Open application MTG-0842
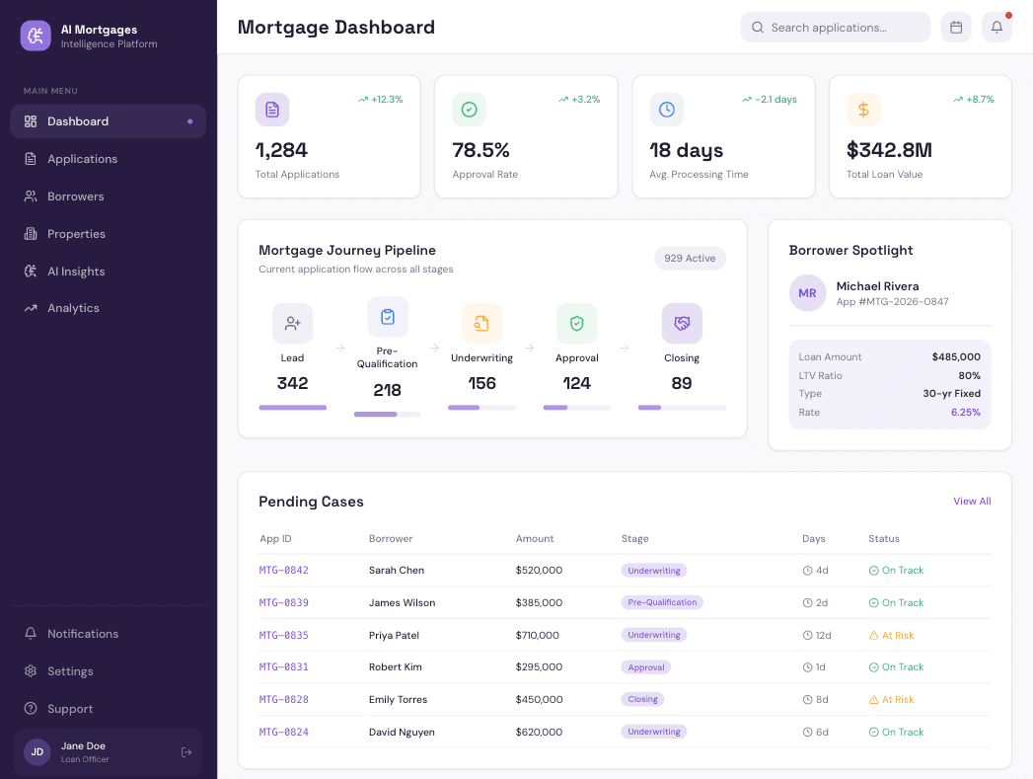The width and height of the screenshot is (1033, 779). [x=283, y=570]
